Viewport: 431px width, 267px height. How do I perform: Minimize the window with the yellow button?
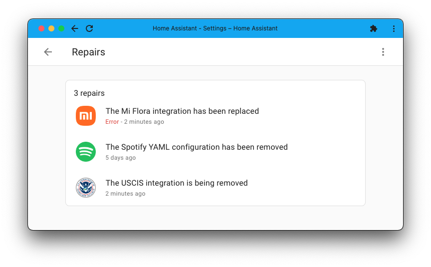tap(51, 28)
